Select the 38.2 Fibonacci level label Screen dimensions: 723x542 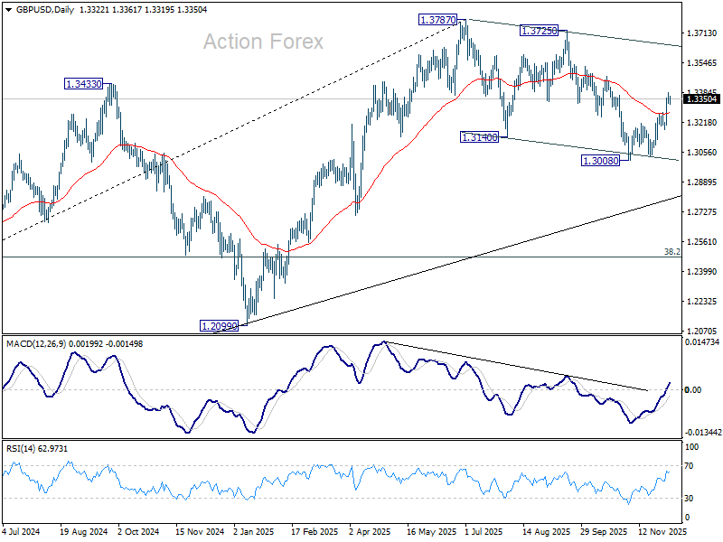[x=672, y=252]
